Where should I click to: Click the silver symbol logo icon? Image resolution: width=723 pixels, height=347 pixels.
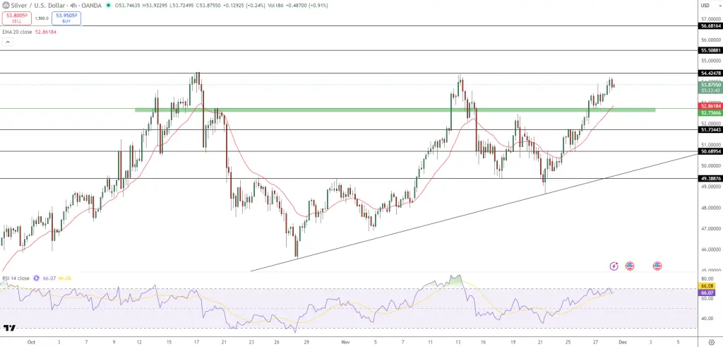5,6
